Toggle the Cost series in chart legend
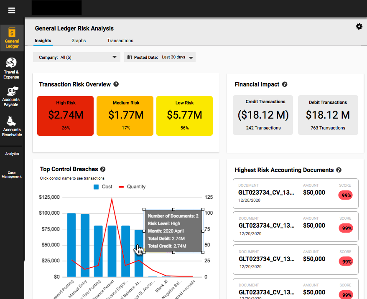Image resolution: width=367 pixels, height=299 pixels. [x=103, y=187]
